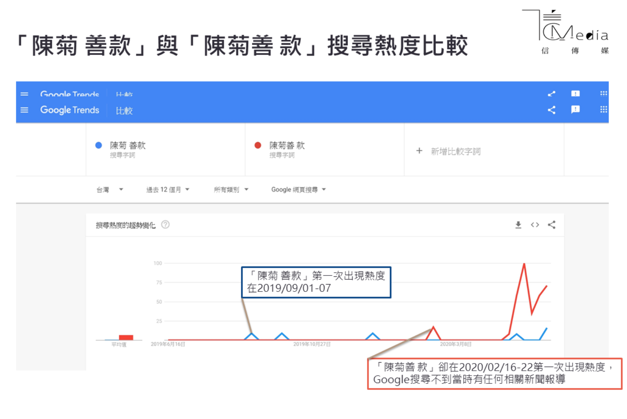Edit the red search term 陳菊善 款

click(287, 146)
